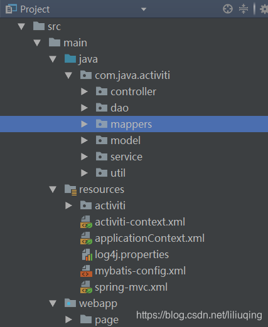Screen dimensions: 268x327
Task: Open activiti-context.xml file name
Action: tap(140, 222)
